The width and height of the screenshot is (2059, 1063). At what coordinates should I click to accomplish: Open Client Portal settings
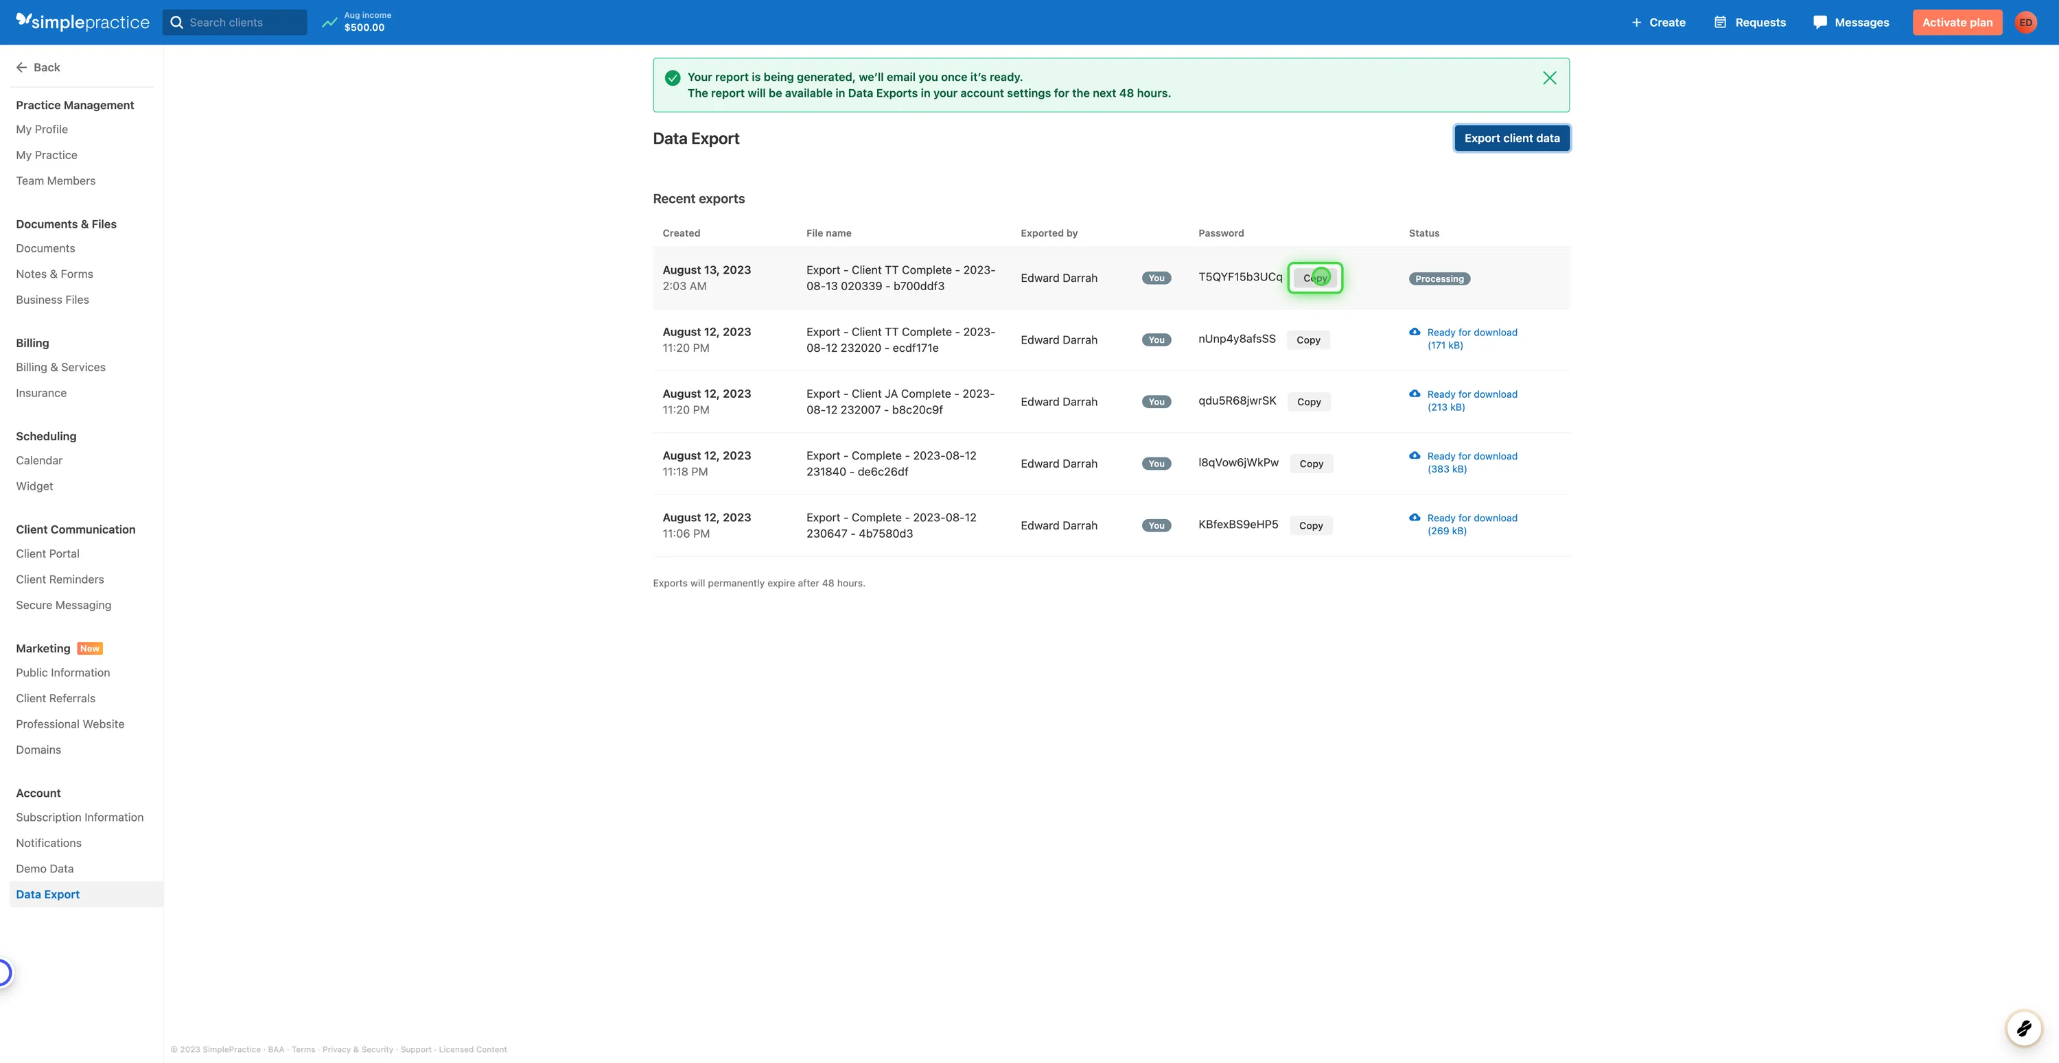tap(47, 553)
